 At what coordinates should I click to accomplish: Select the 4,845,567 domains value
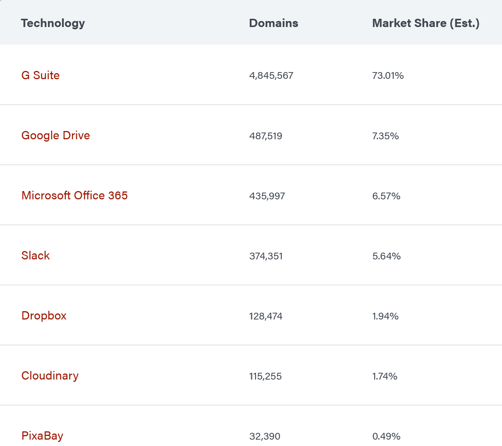tap(271, 75)
